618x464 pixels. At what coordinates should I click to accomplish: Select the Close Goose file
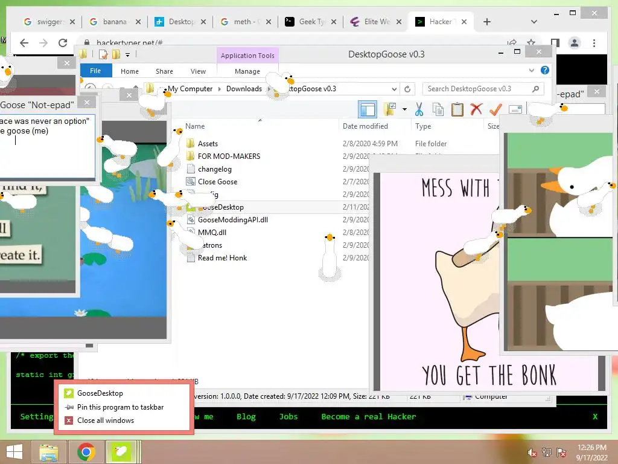pos(217,182)
